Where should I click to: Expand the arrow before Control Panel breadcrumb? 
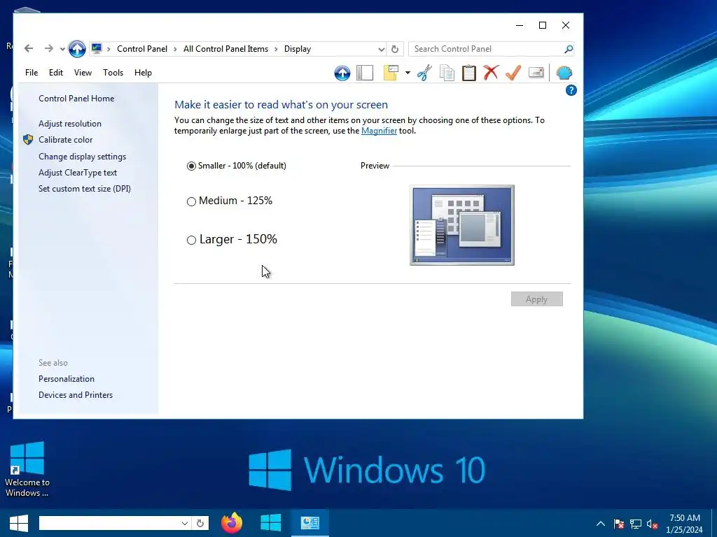coord(109,49)
